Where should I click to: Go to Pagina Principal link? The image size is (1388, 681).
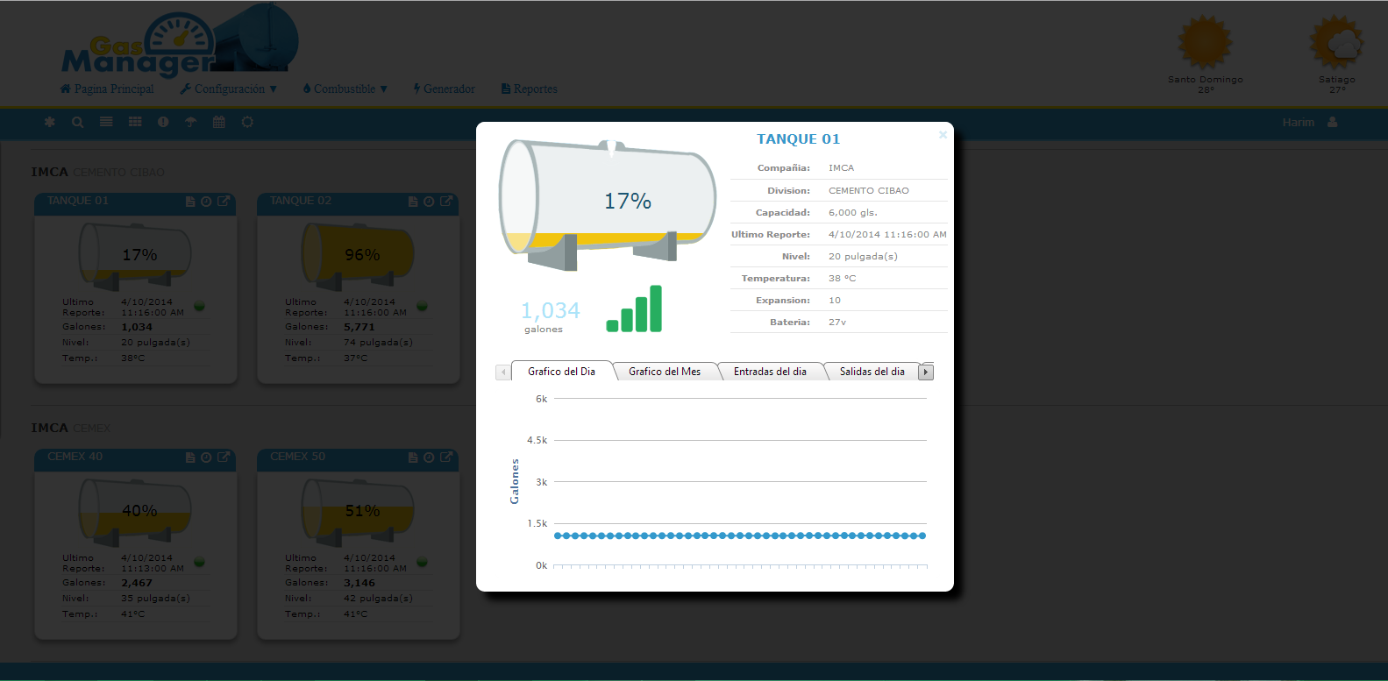[x=107, y=89]
